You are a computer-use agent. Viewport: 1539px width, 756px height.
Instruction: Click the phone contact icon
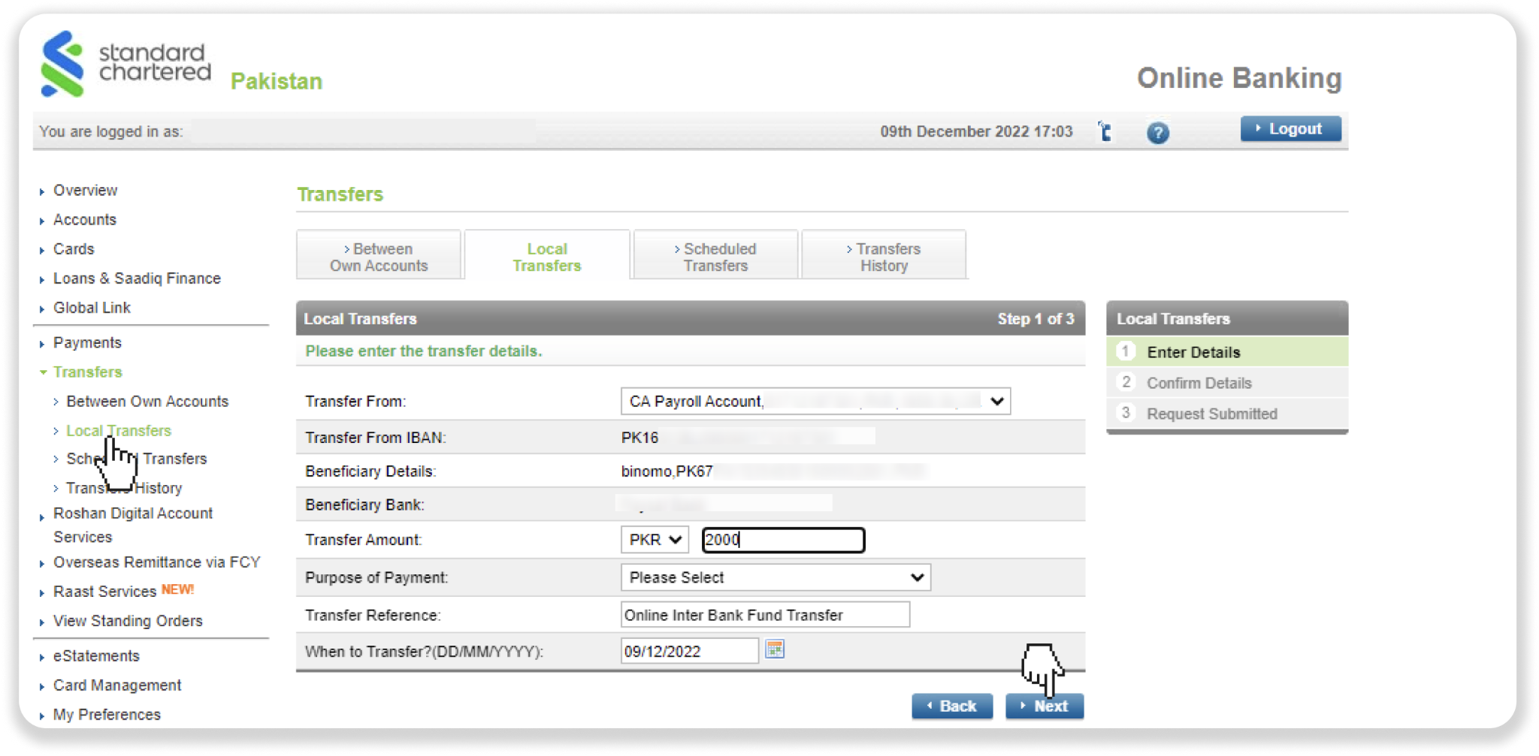click(x=1104, y=131)
